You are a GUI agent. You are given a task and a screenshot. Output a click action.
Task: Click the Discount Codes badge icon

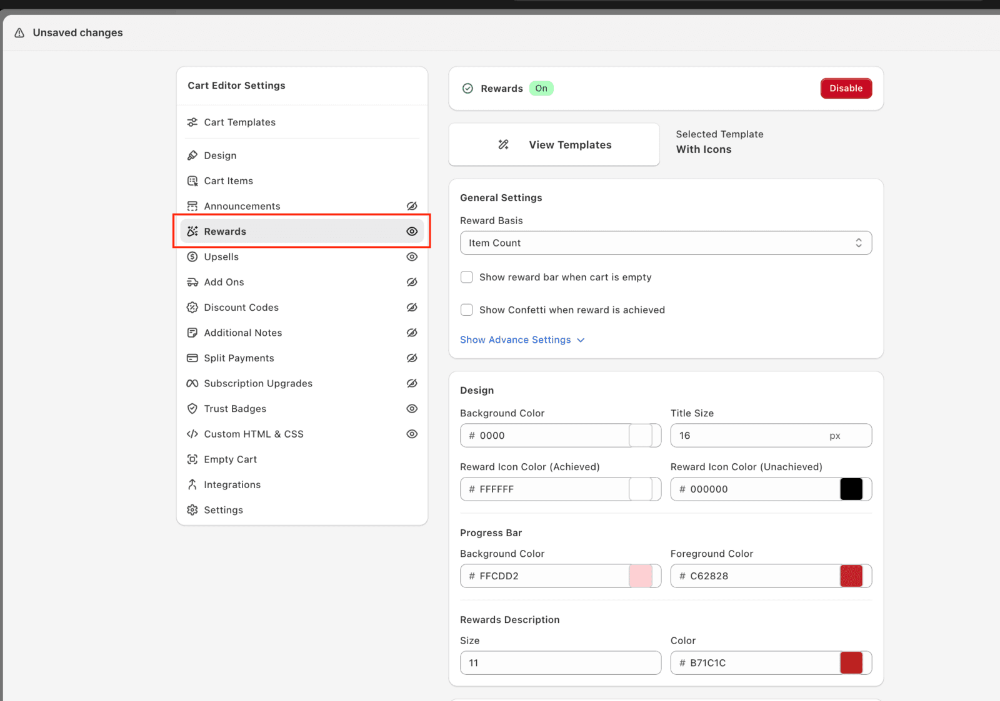click(x=192, y=307)
